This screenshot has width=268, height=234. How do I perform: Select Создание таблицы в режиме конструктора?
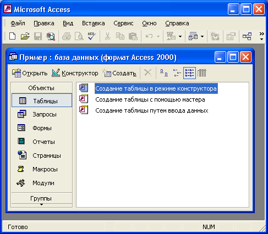(x=156, y=88)
